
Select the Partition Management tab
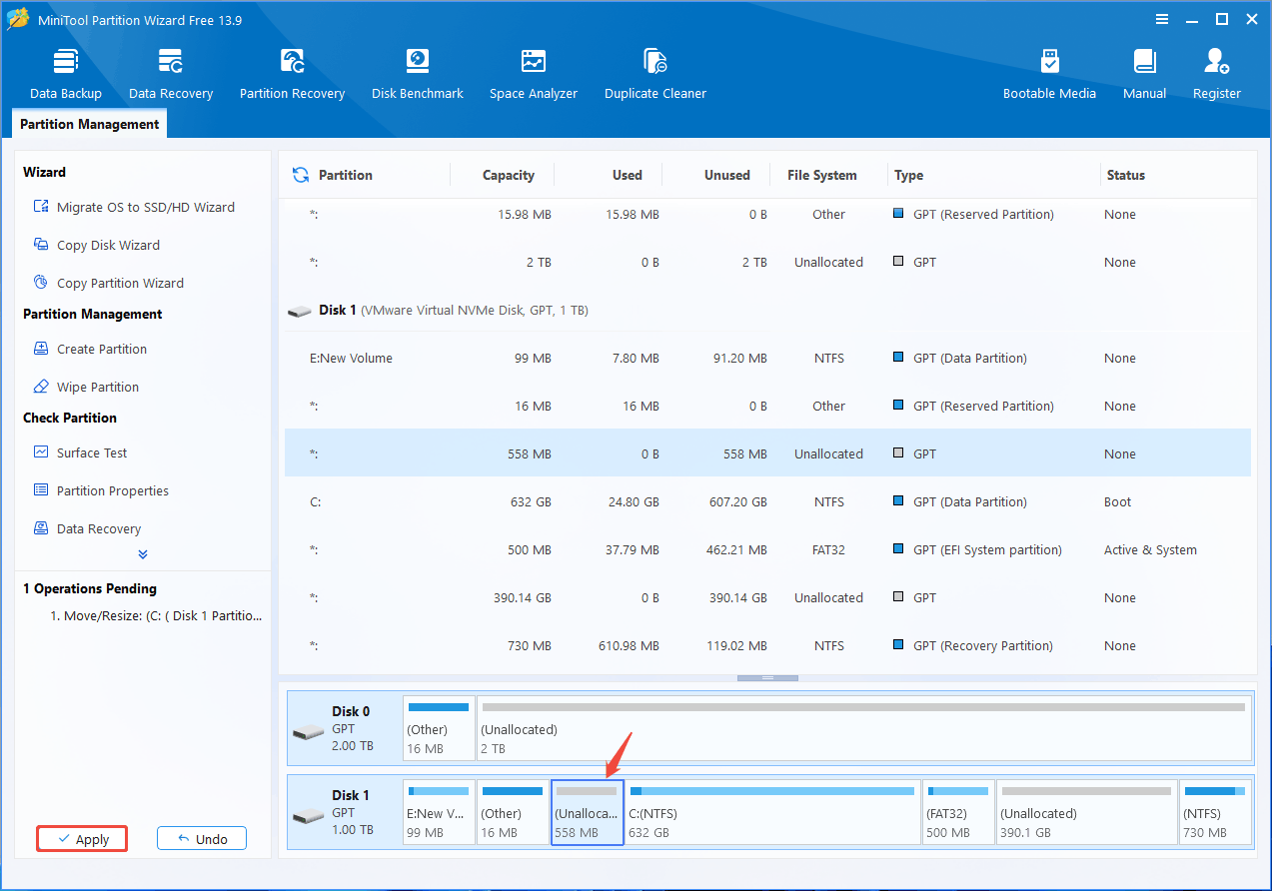[x=90, y=124]
